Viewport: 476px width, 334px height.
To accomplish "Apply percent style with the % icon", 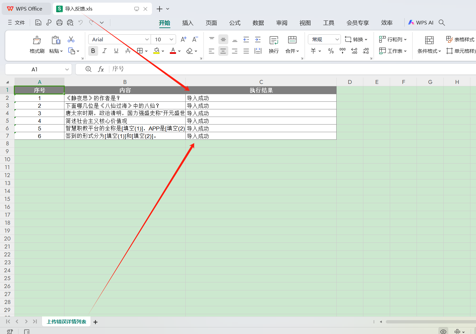I will click(x=331, y=51).
